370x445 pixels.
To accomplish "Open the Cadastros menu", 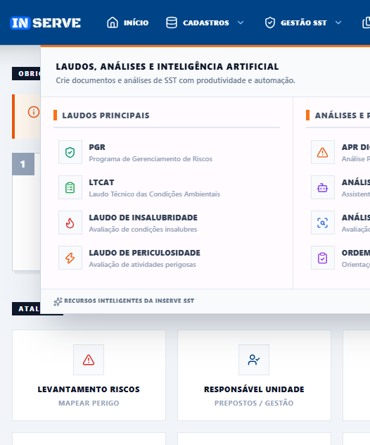I will pyautogui.click(x=205, y=23).
